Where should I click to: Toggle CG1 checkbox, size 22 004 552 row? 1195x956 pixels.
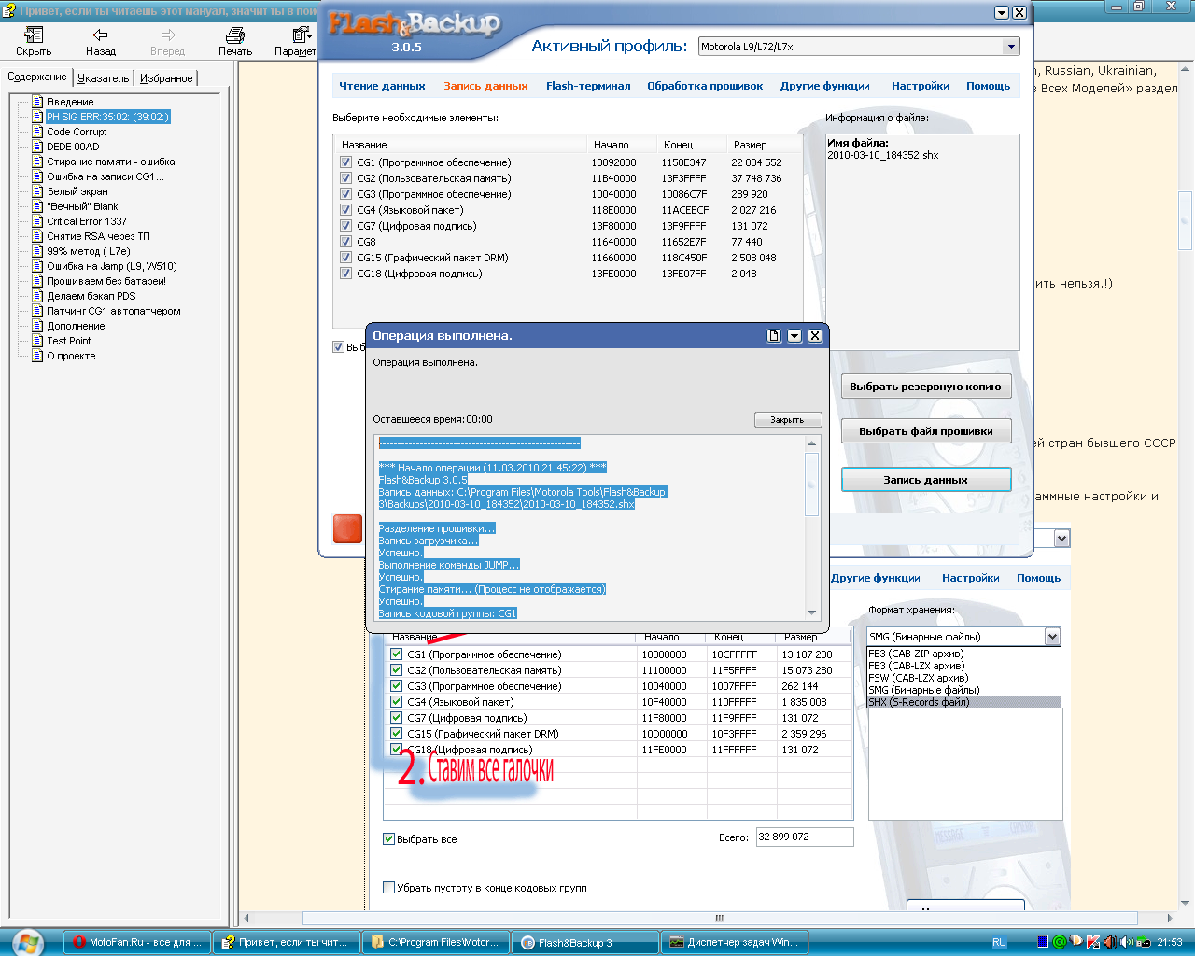coord(346,162)
